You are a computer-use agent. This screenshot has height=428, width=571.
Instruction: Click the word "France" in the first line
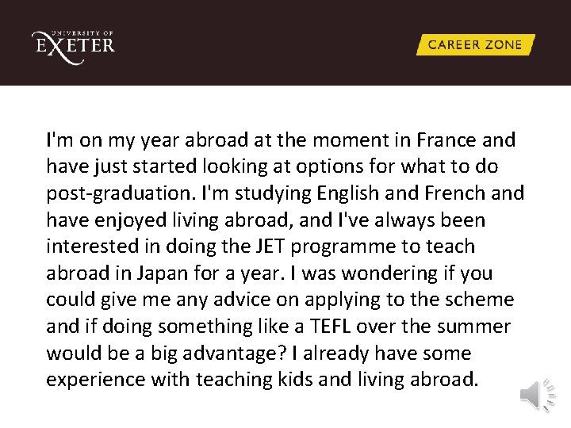447,140
